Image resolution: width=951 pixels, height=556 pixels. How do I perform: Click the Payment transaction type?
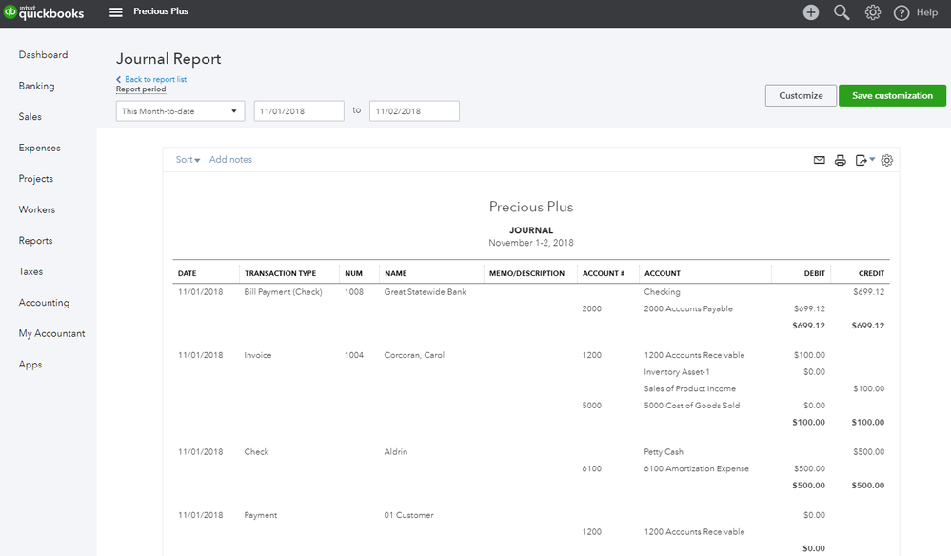point(260,515)
